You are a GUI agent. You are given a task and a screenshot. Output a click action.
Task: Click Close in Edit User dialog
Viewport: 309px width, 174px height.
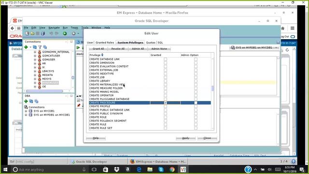[207, 138]
